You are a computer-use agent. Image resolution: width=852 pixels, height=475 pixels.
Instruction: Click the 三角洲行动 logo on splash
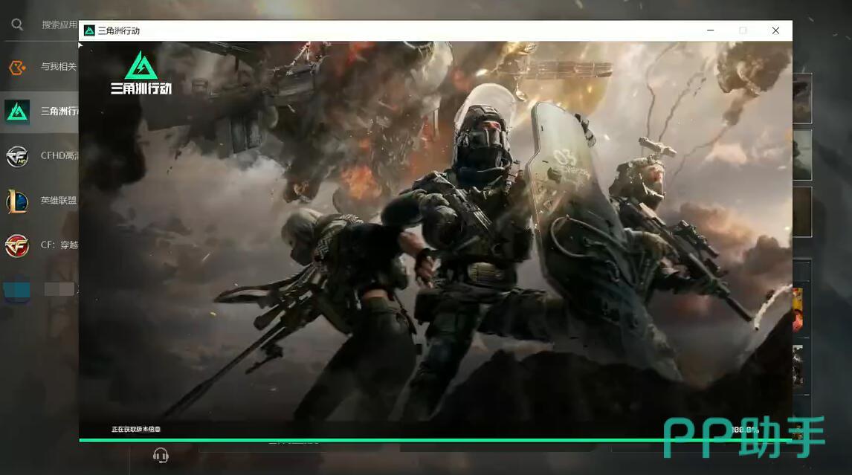click(x=141, y=73)
